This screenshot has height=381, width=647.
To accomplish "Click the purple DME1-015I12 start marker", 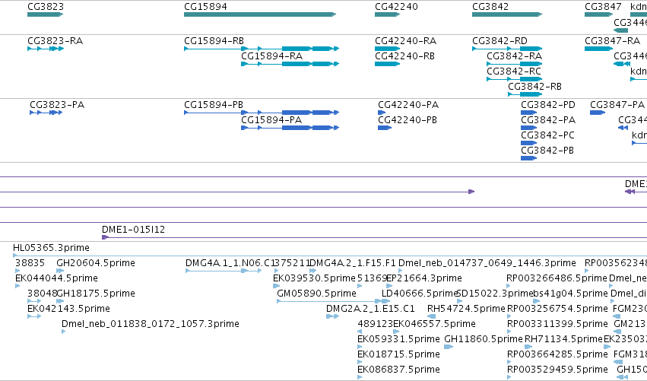I will click(105, 237).
